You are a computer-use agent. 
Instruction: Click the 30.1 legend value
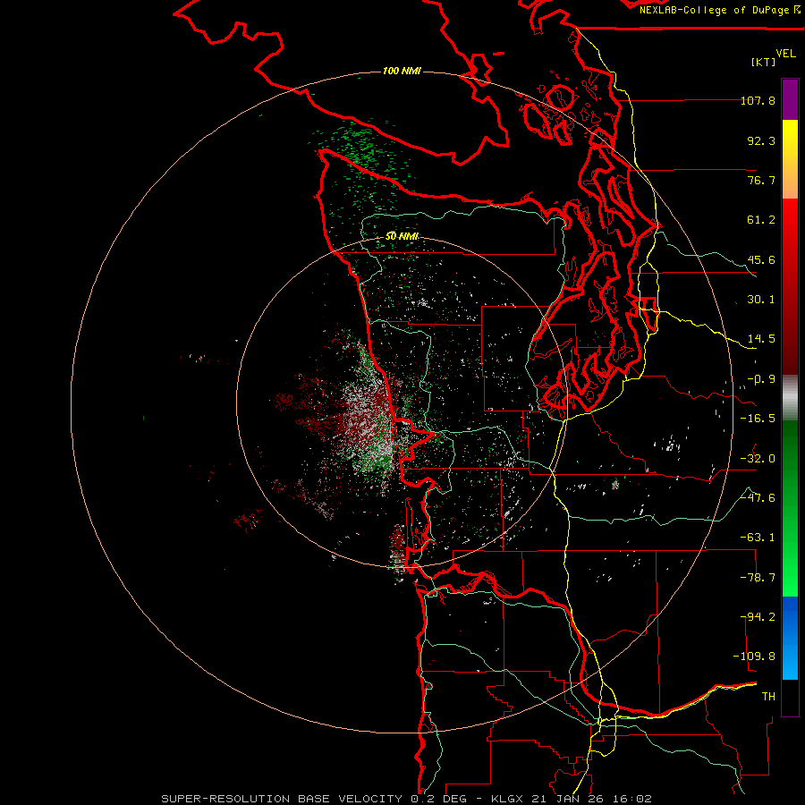coord(761,300)
